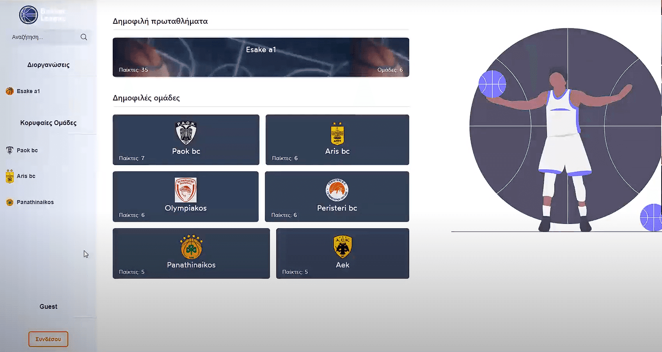Viewport: 662px width, 352px height.
Task: Select the Peristeri bc card title
Action: (x=337, y=208)
